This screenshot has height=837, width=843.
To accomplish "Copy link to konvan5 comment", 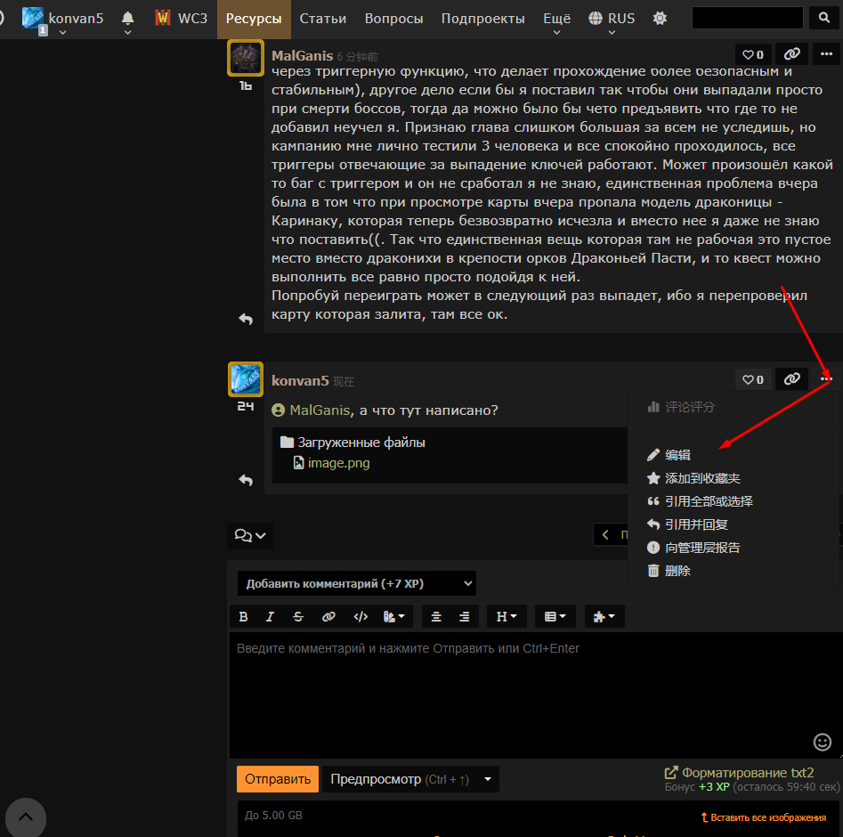I will click(x=791, y=379).
